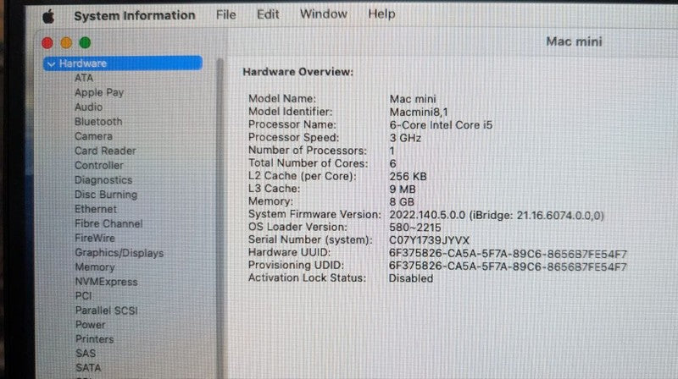Select Bluetooth in the hardware list
This screenshot has width=678, height=379.
pos(98,121)
